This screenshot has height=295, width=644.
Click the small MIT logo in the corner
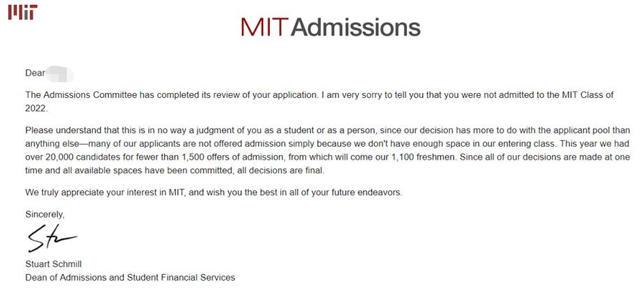(x=22, y=12)
